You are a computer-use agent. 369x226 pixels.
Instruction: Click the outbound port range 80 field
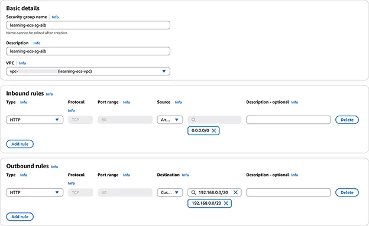(x=125, y=192)
